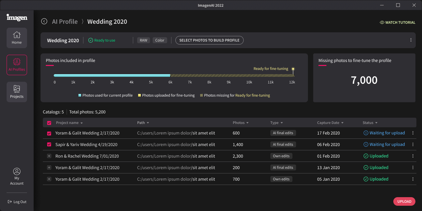Select AI Profiles in the sidebar
The height and width of the screenshot is (211, 422).
[17, 65]
